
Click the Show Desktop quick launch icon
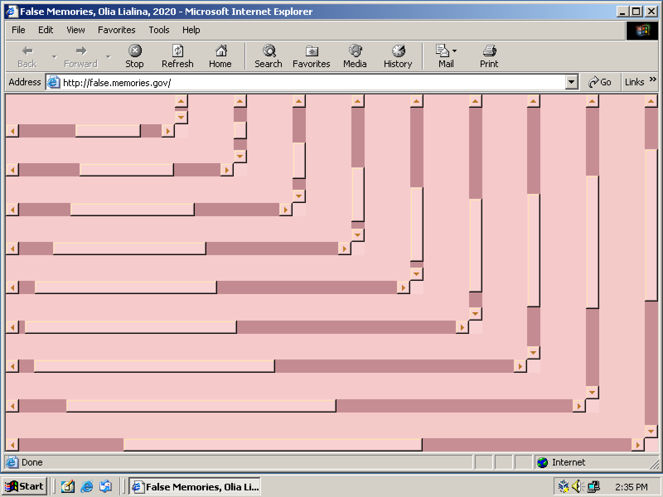(68, 486)
